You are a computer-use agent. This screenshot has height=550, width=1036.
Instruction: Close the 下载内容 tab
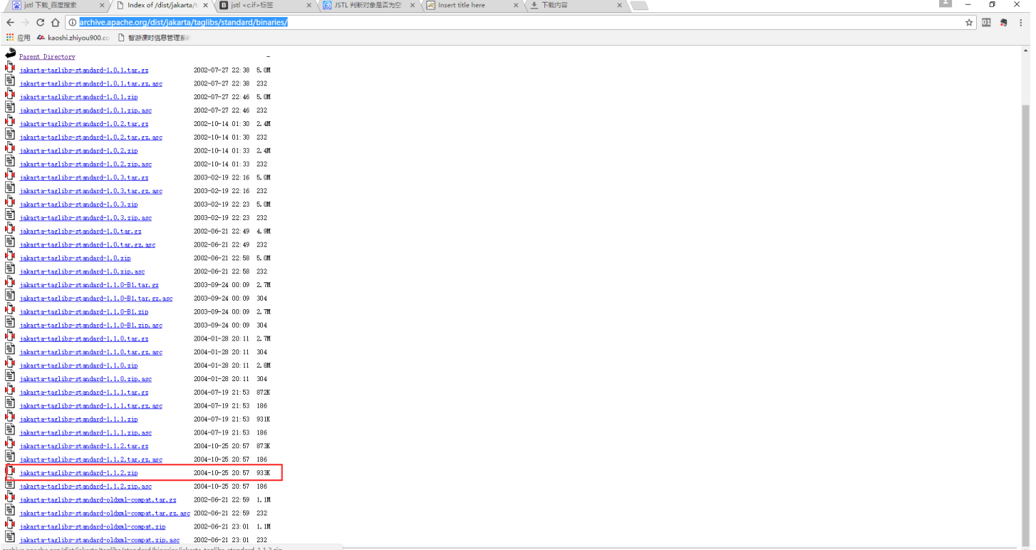(x=619, y=6)
